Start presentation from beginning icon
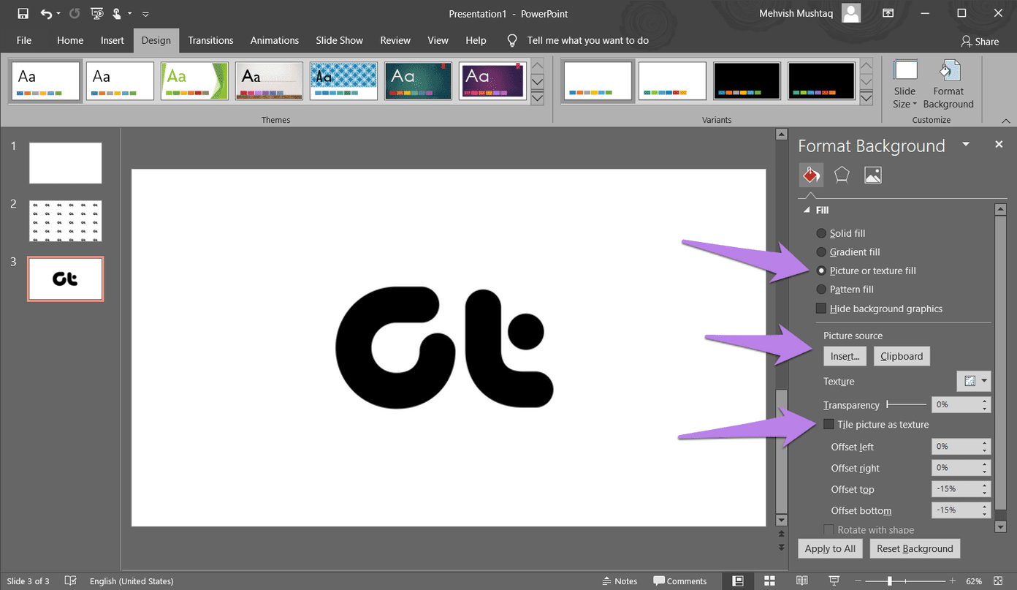This screenshot has height=590, width=1017. [x=97, y=14]
